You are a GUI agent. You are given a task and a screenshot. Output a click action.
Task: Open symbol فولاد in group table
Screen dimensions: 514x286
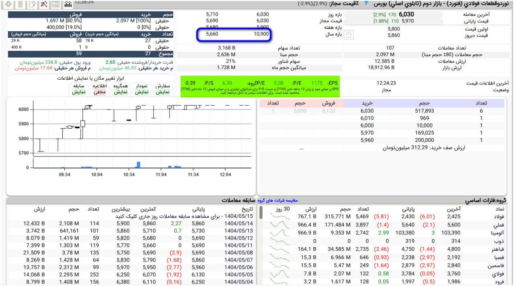(500, 217)
